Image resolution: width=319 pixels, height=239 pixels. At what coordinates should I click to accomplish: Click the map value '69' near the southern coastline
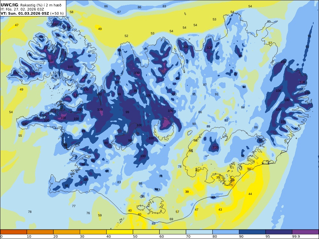(x=171, y=219)
